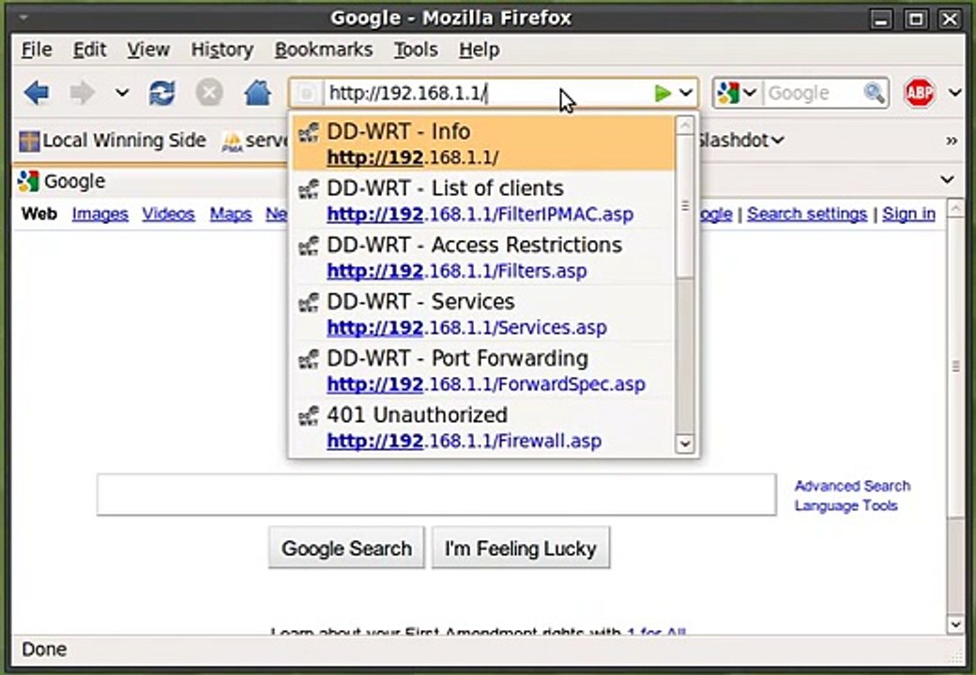Screen dimensions: 976x675
Task: Click the Web label in Google nav
Action: click(39, 214)
